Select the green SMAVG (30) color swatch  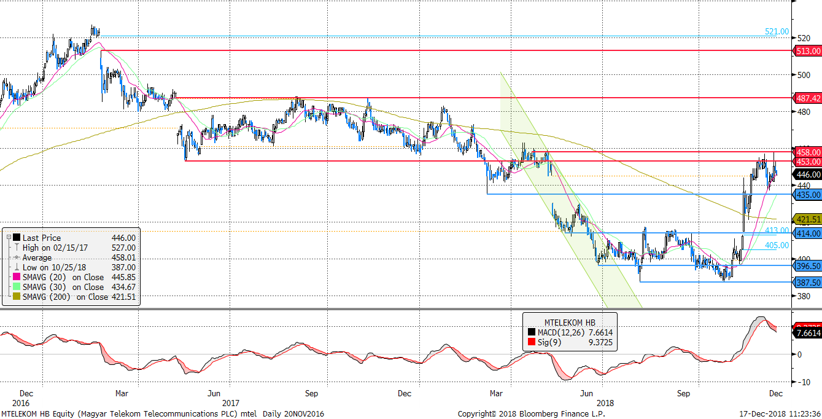[x=16, y=287]
